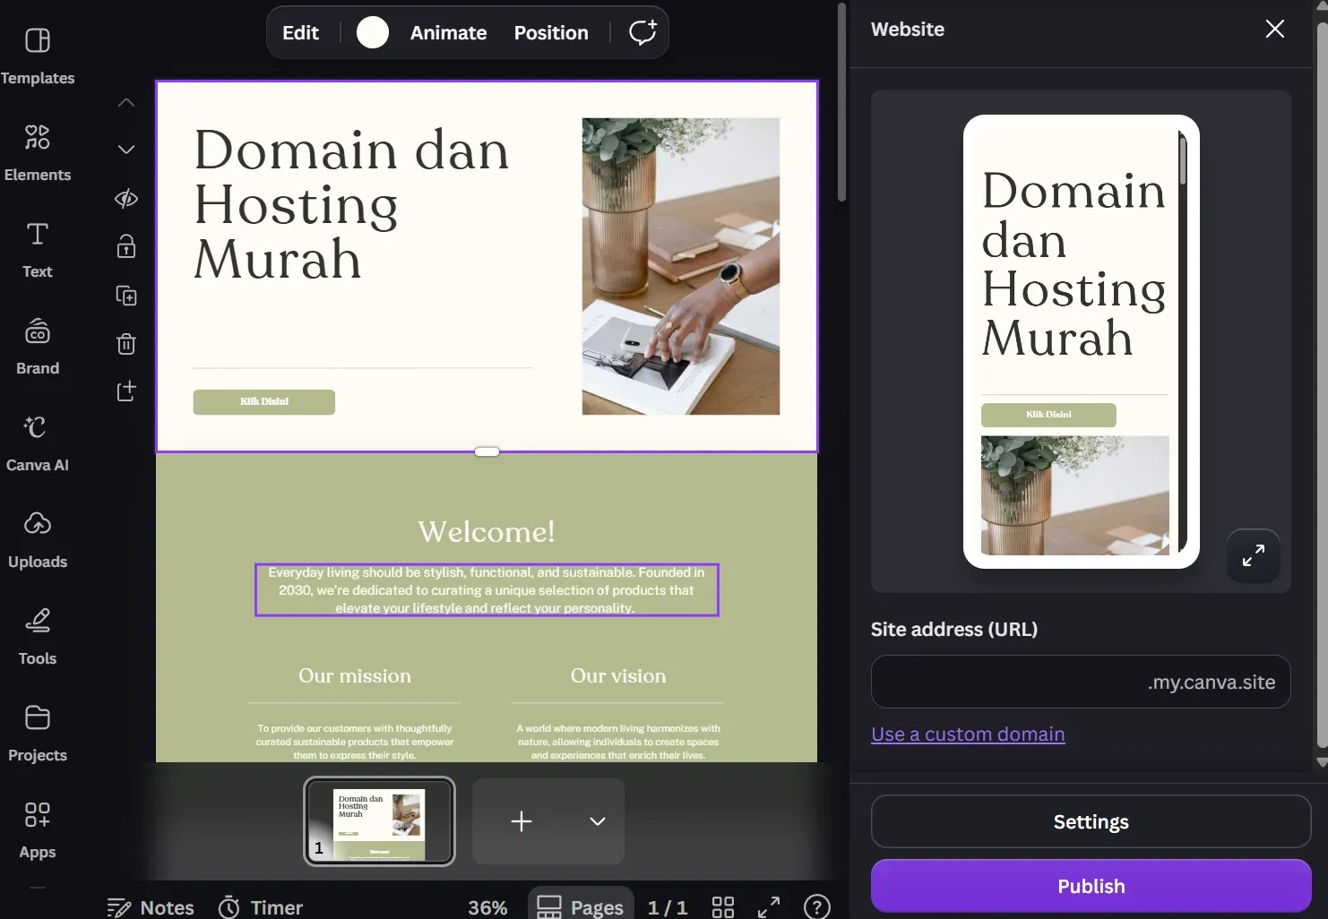Open the Uploads panel

pyautogui.click(x=38, y=539)
